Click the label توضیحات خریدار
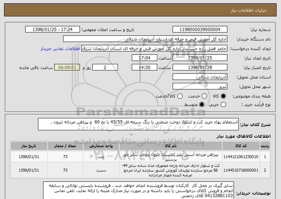 coord(253,193)
